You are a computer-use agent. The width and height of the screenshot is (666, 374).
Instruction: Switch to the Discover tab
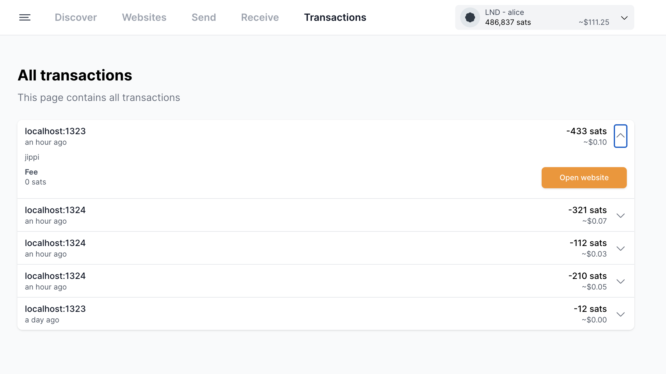(x=76, y=17)
